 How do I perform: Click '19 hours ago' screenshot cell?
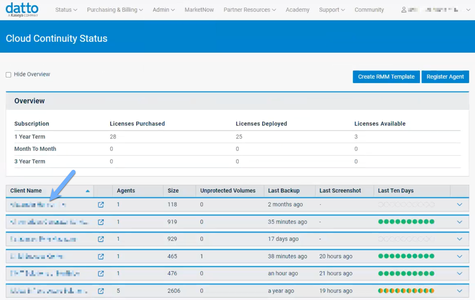(x=336, y=291)
